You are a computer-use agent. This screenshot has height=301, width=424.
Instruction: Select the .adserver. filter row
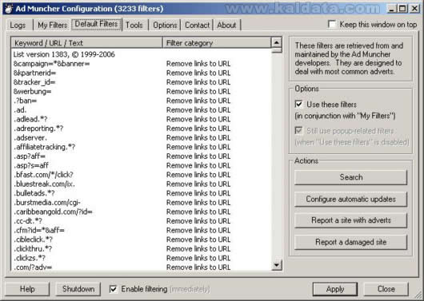[141, 137]
